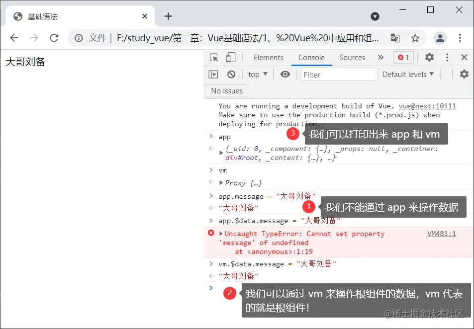Screen dimensions: 474x329
Task: Open the Chrome three-dot menu
Action: click(460, 38)
